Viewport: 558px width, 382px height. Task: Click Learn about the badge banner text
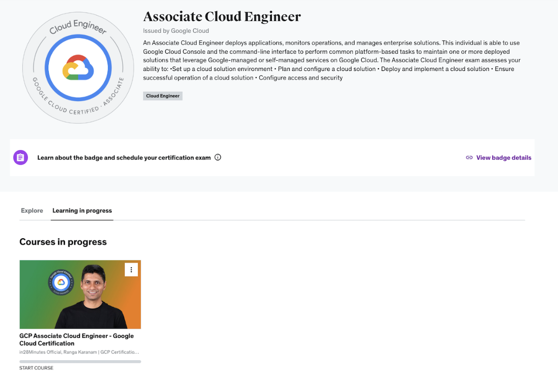coord(124,158)
